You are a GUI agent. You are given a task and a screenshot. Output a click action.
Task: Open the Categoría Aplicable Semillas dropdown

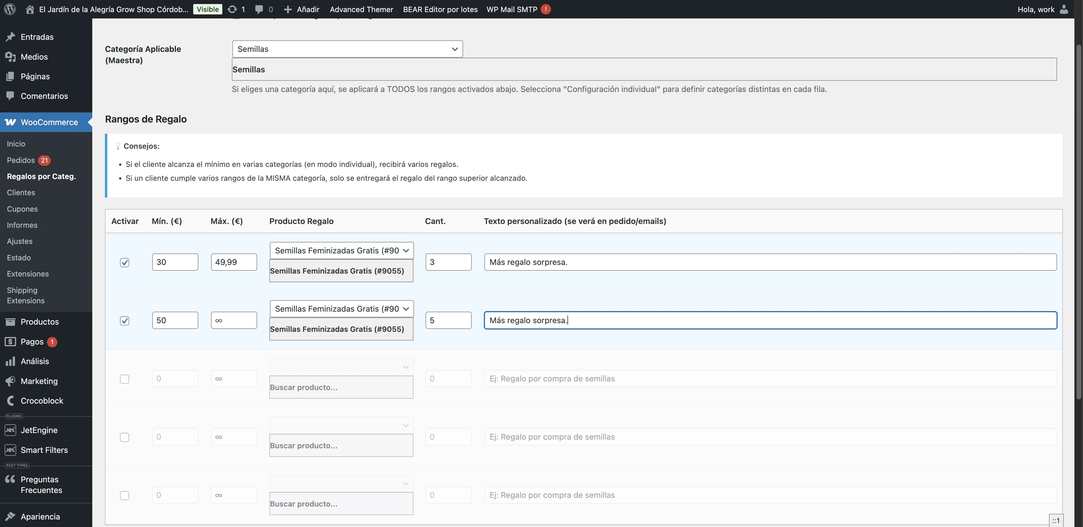[x=347, y=49]
